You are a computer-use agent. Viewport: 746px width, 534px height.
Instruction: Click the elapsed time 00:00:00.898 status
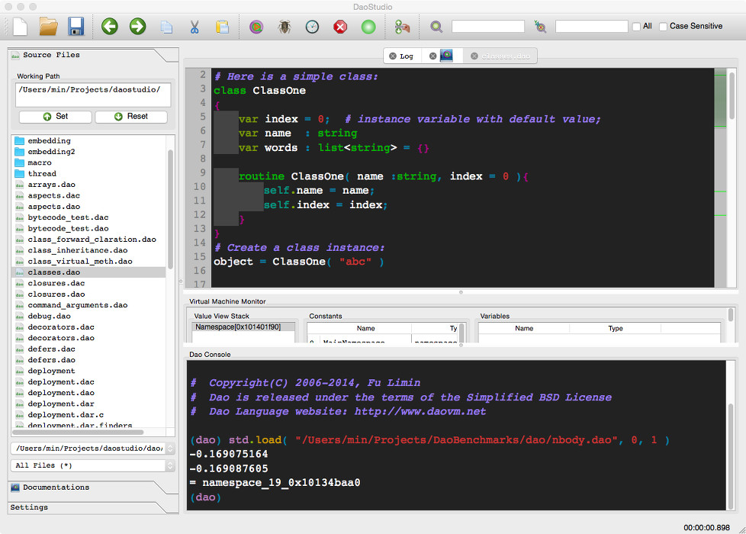tap(706, 527)
